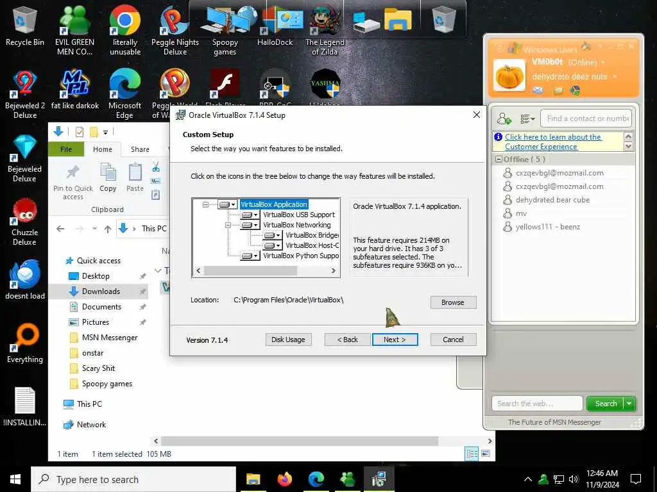Collapse the VirtualBox Application tree node

click(205, 204)
